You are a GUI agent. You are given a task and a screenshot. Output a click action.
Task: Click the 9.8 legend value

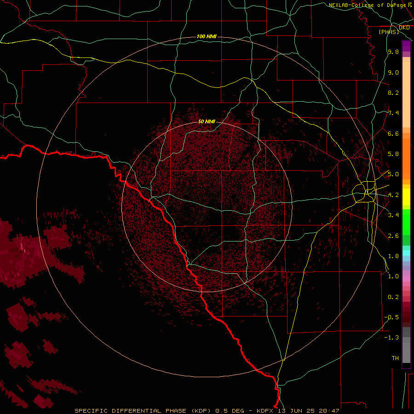tap(393, 52)
